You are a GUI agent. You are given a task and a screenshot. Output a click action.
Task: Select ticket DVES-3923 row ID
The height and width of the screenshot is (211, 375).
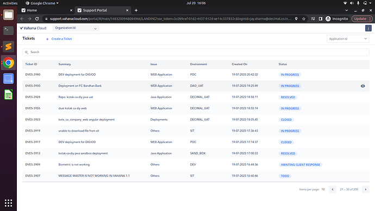pyautogui.click(x=33, y=120)
